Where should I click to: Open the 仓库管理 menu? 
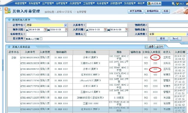pos(61,3)
